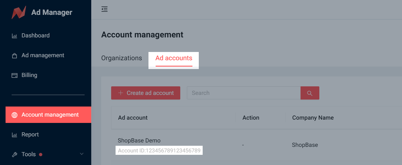Screen dimensions: 402x165
Task: Focus the Search input field
Action: (x=243, y=93)
